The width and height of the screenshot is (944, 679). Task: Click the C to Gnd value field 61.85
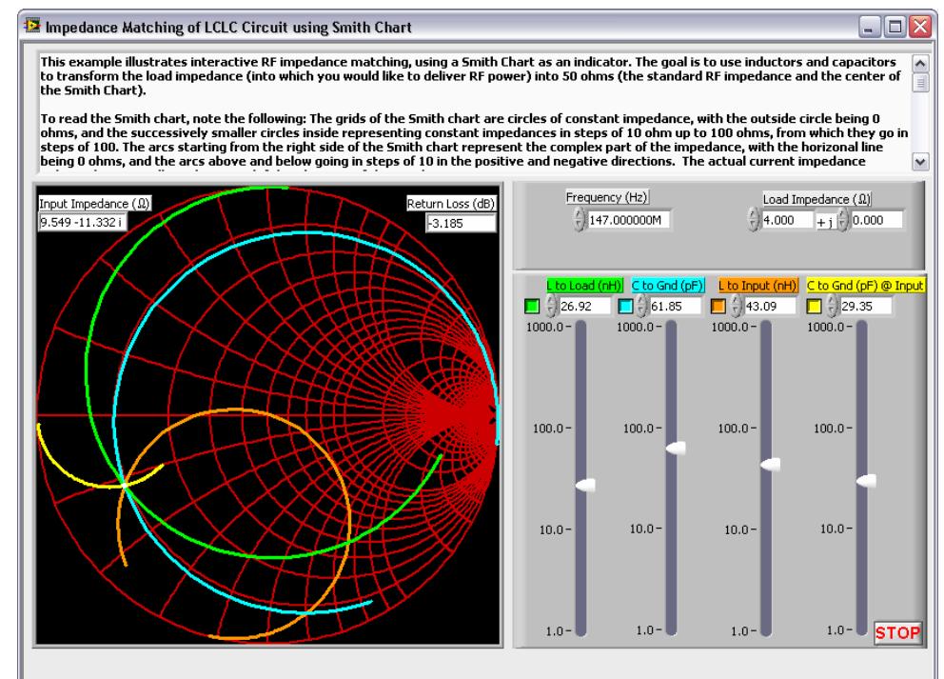(x=676, y=306)
